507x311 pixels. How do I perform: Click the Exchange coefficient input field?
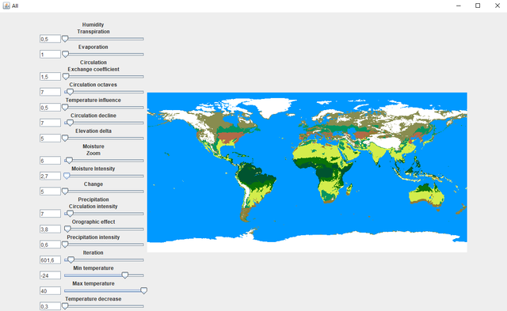(50, 77)
